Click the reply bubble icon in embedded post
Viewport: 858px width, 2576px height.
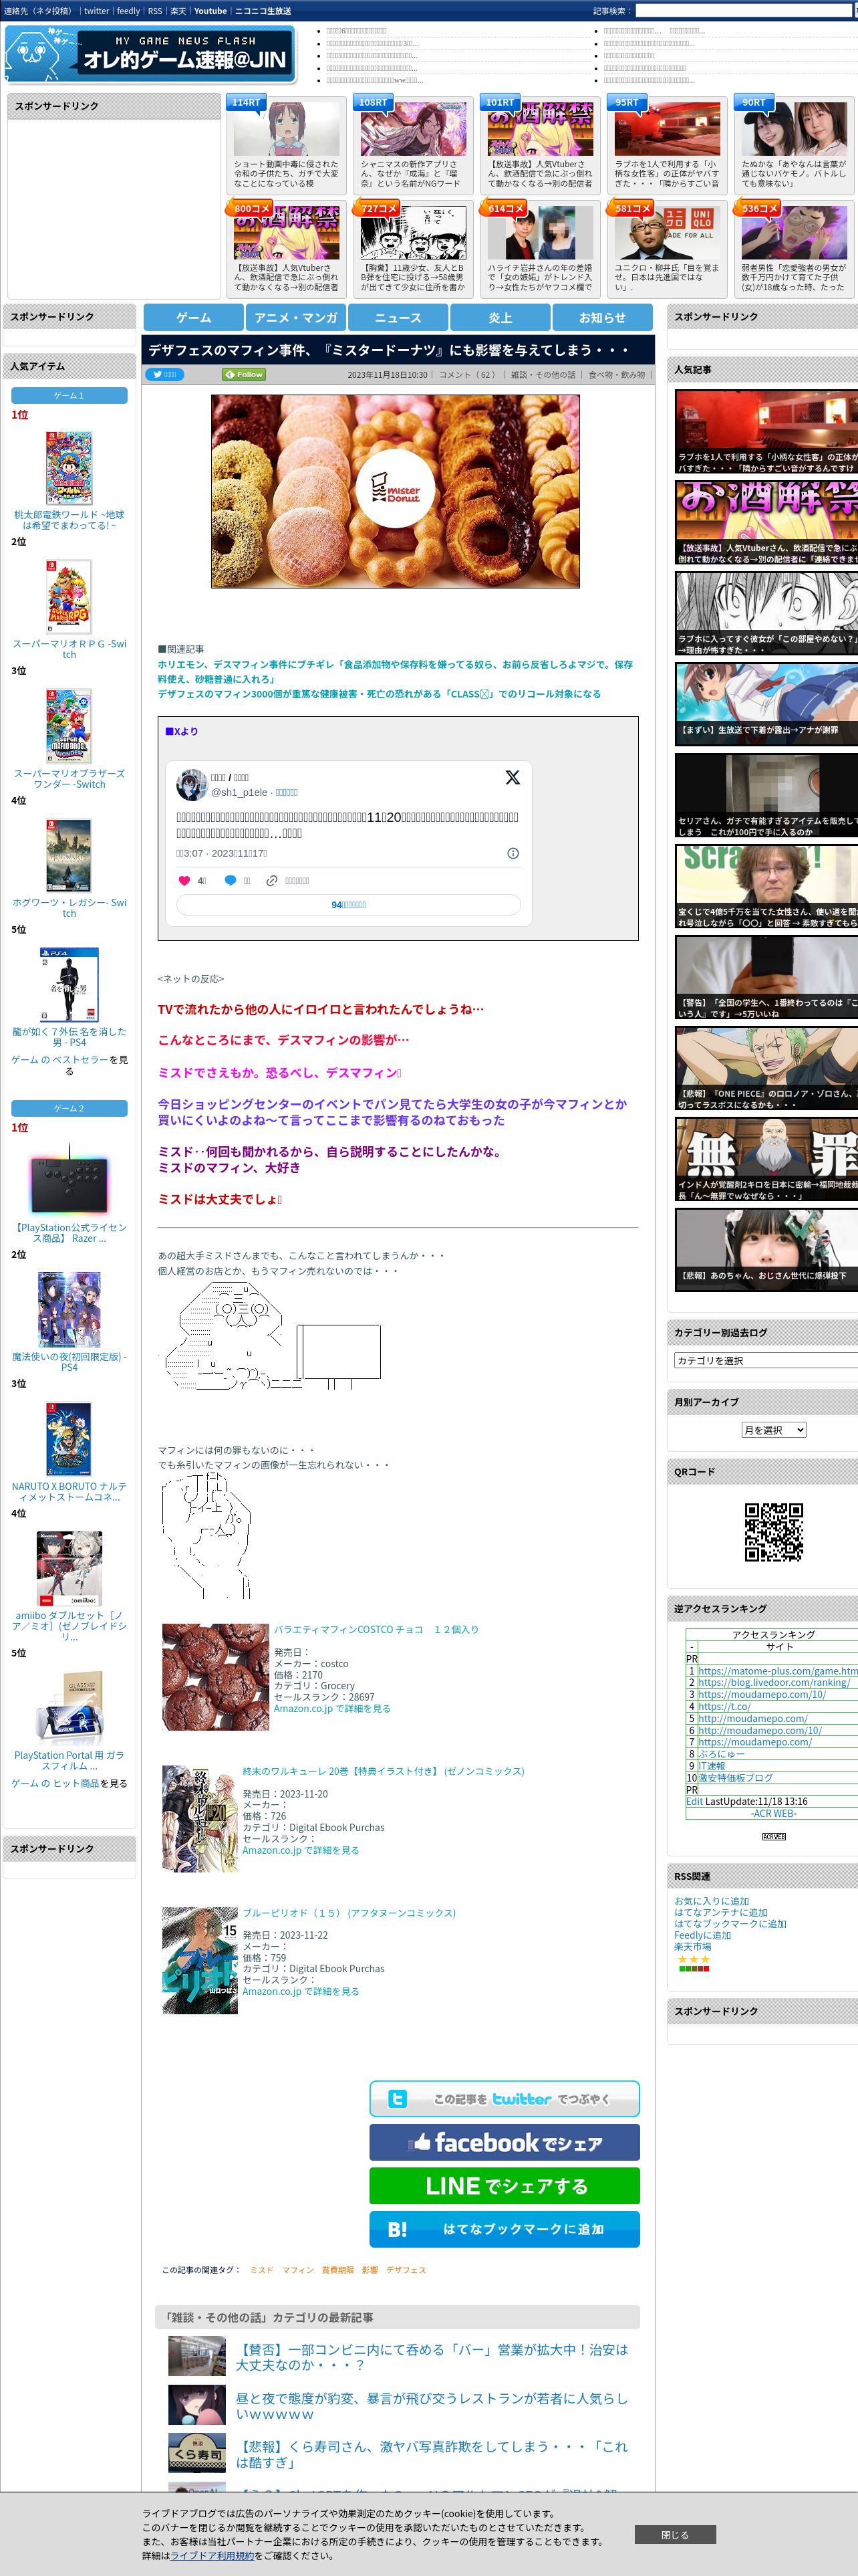pos(230,881)
